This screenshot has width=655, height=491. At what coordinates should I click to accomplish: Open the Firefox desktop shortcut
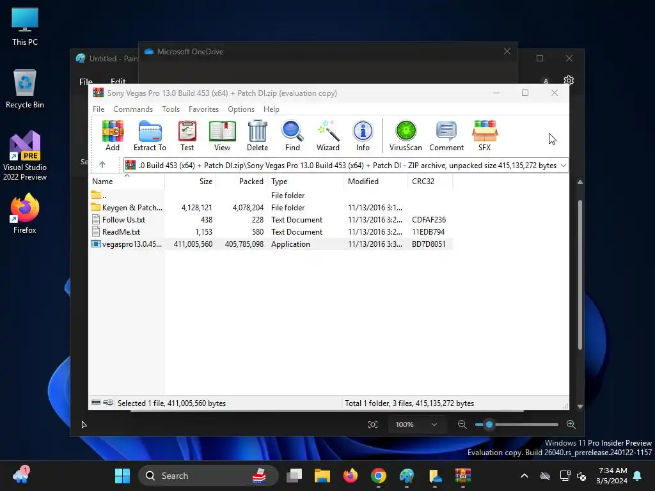point(25,213)
